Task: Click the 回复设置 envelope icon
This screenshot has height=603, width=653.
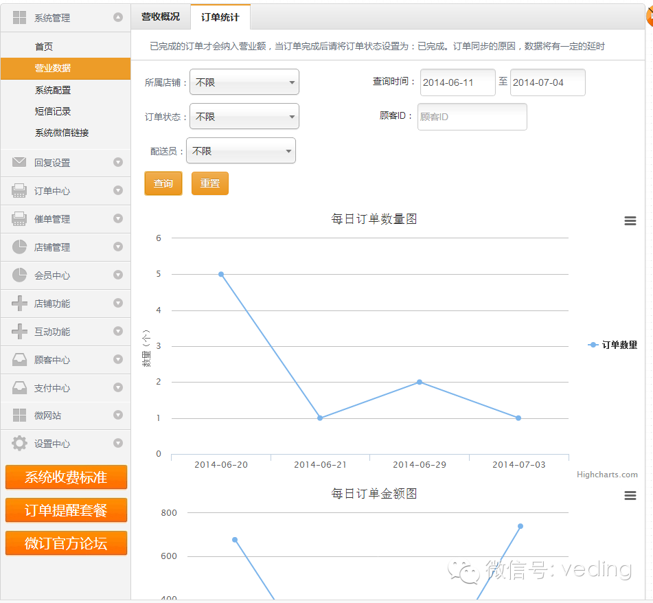Action: point(19,162)
